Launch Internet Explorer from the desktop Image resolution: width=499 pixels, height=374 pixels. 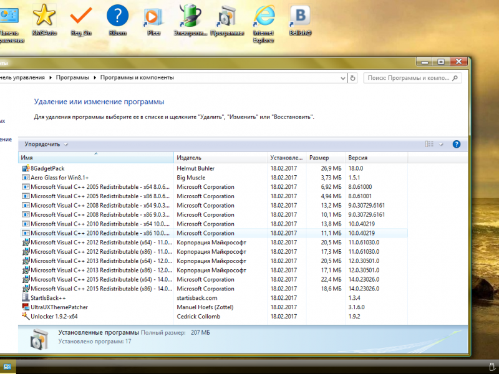(x=263, y=22)
